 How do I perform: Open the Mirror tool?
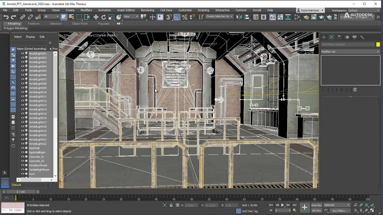(x=239, y=17)
